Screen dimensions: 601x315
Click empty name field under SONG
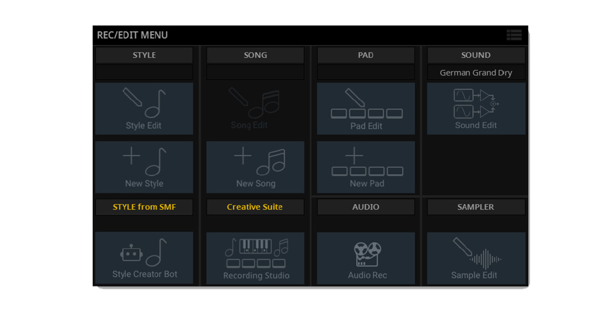[x=255, y=72]
